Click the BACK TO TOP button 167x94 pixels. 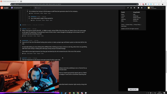[133, 90]
